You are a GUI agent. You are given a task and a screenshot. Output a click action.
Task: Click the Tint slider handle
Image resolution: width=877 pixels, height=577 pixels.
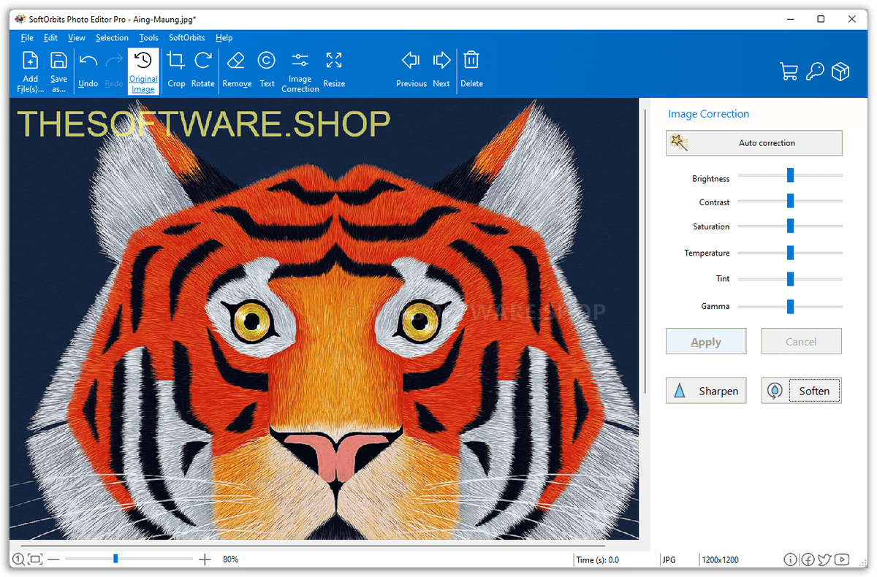(x=790, y=279)
